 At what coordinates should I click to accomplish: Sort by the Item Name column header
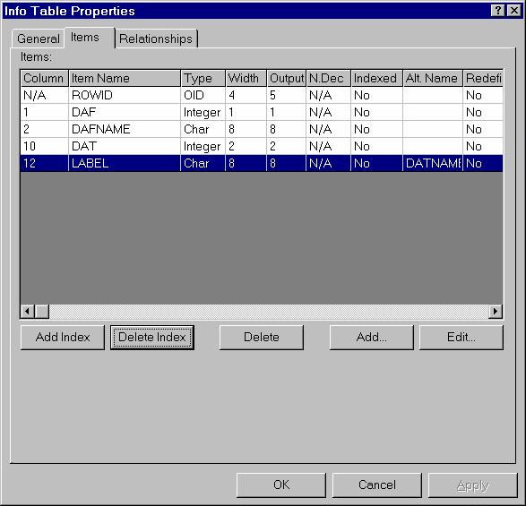pyautogui.click(x=125, y=79)
